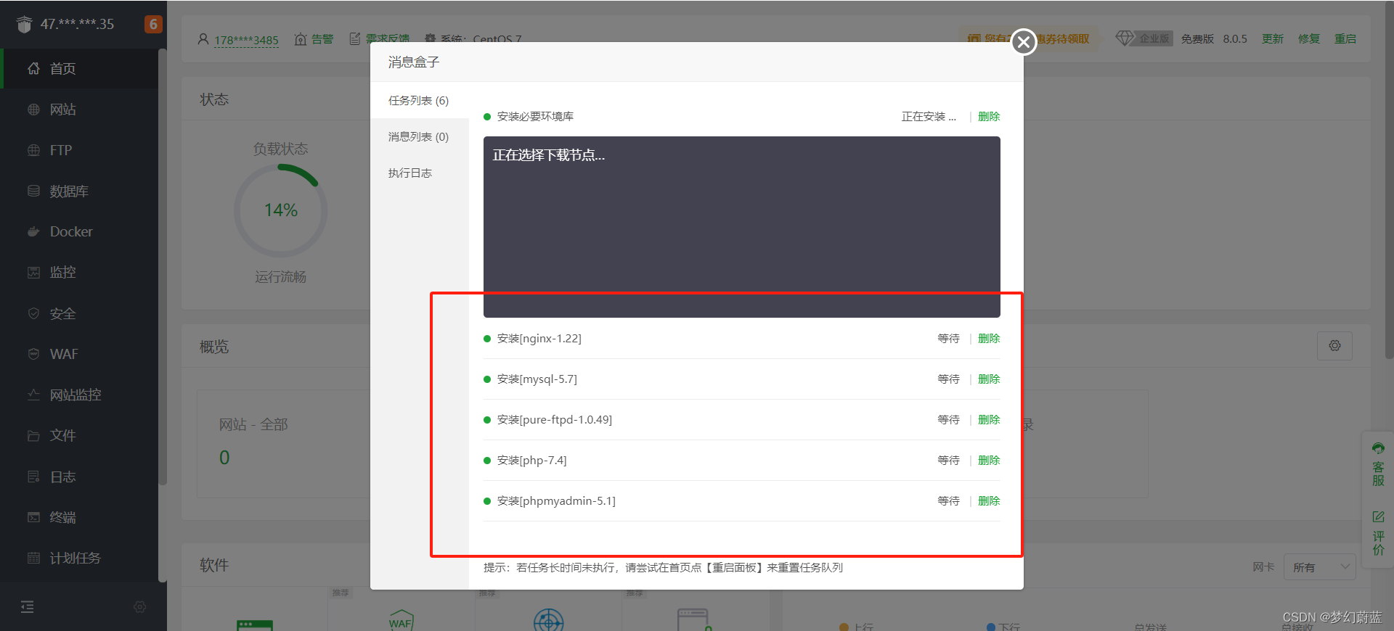Click the WAF shield icon in sidebar
This screenshot has width=1394, height=631.
pos(33,354)
